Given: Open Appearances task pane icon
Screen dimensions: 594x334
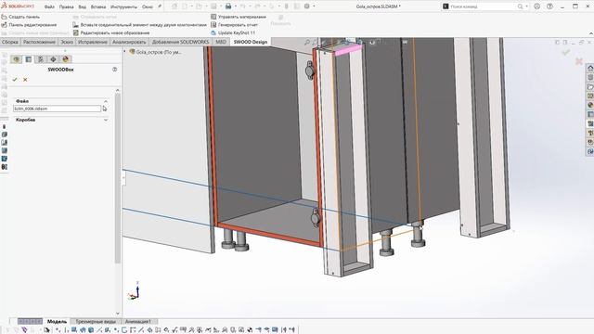Looking at the screenshot, I should click(x=590, y=105).
